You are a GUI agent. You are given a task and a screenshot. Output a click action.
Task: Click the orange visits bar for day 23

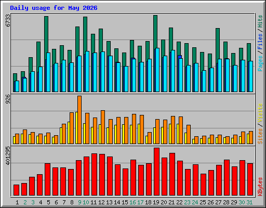pyautogui.click(x=189, y=134)
